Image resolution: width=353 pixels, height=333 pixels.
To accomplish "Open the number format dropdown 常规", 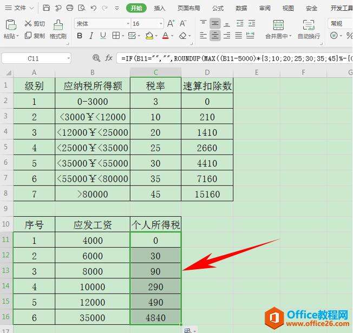I will click(341, 24).
